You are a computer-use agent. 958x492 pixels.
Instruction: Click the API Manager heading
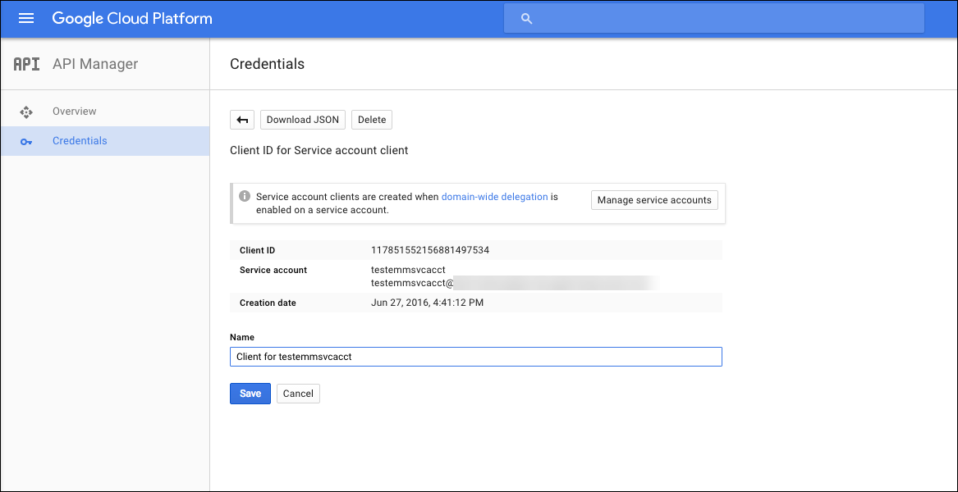(x=95, y=64)
